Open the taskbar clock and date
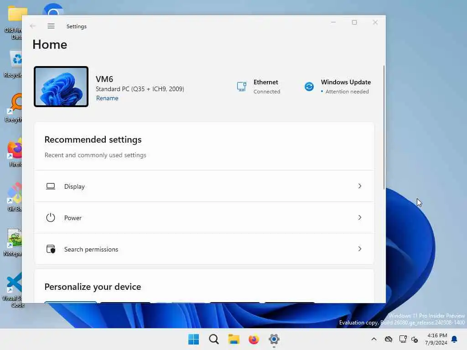The height and width of the screenshot is (350, 467). click(436, 339)
